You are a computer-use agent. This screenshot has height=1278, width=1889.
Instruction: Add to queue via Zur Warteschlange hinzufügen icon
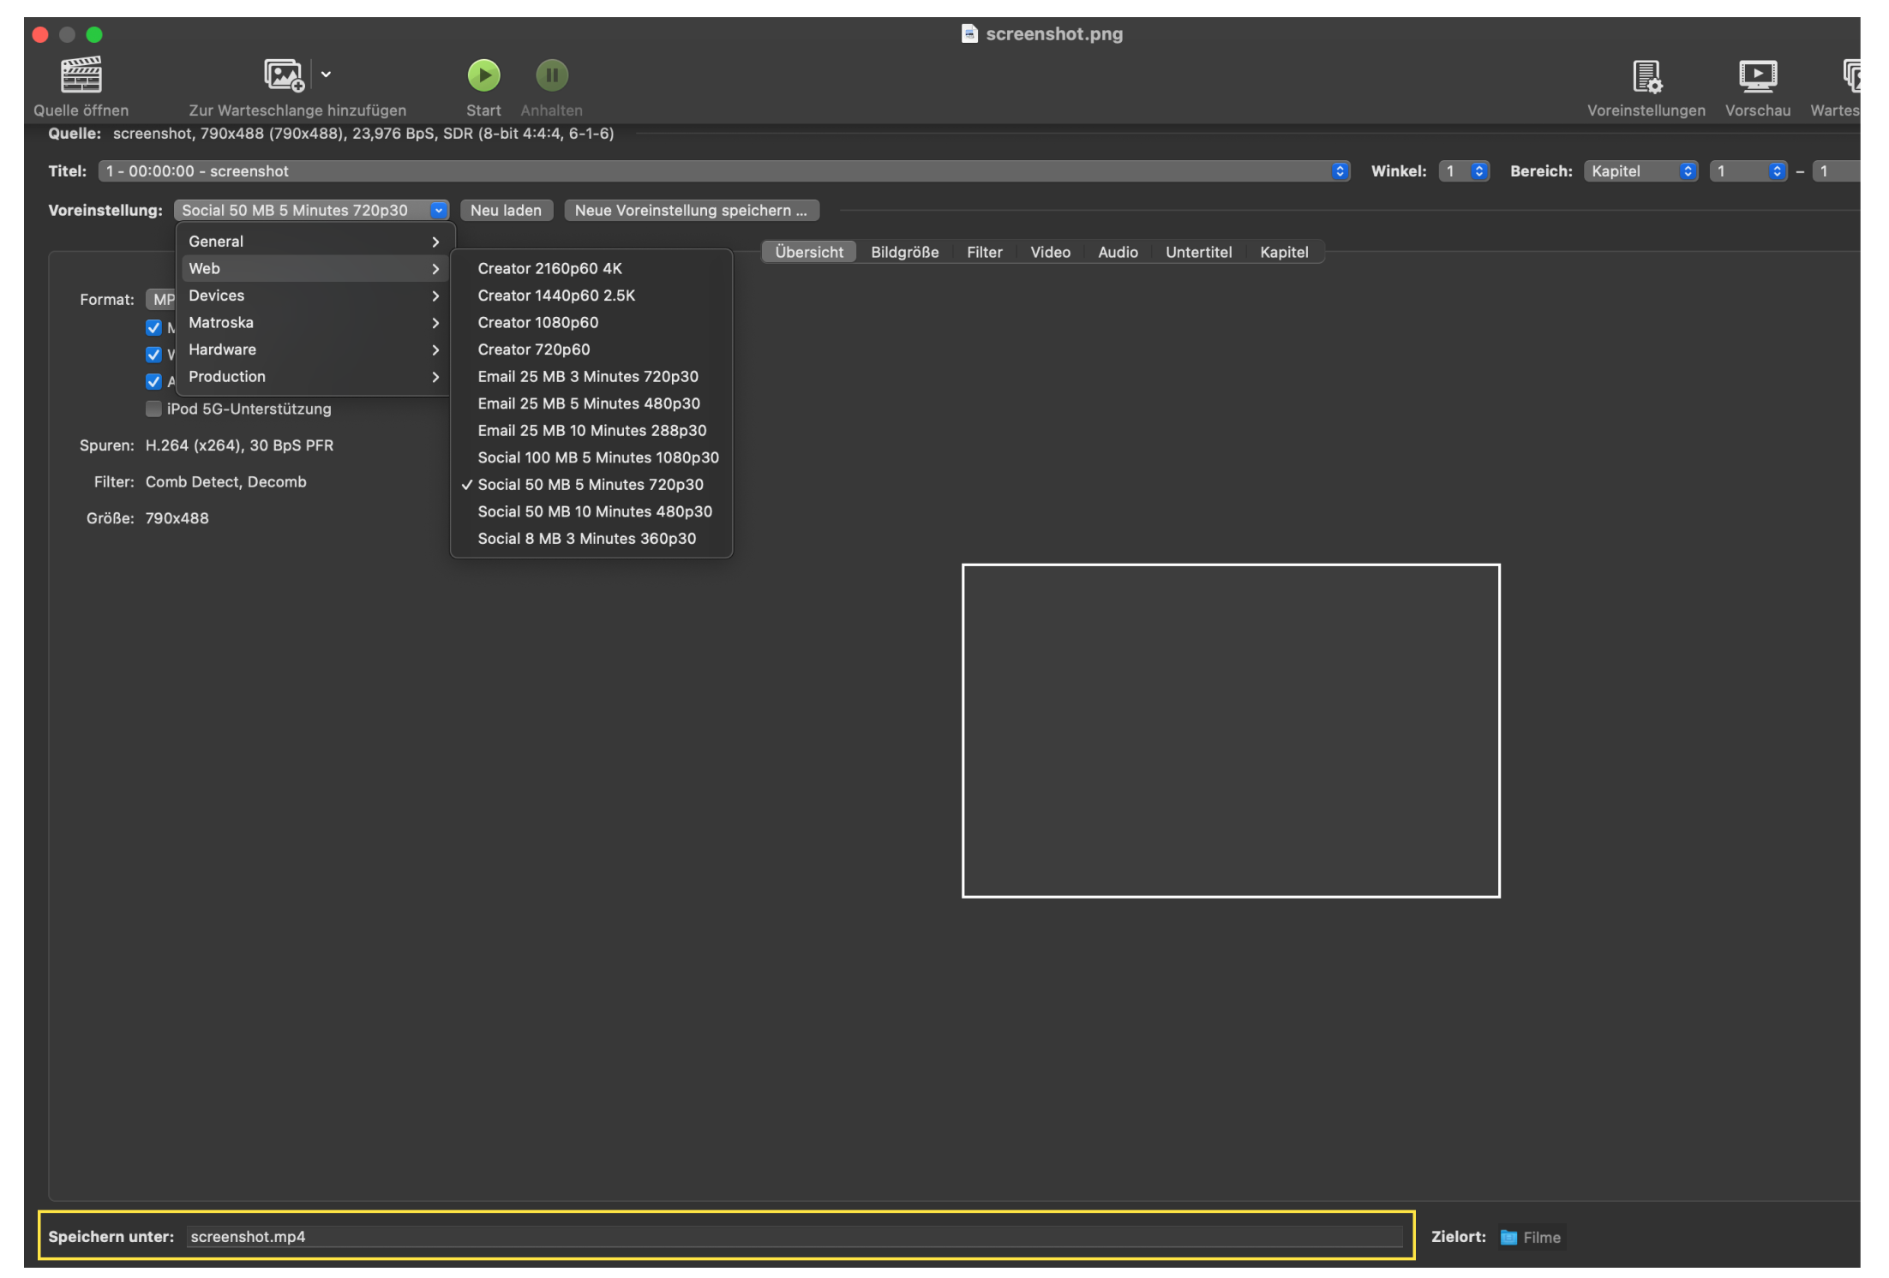pyautogui.click(x=284, y=75)
